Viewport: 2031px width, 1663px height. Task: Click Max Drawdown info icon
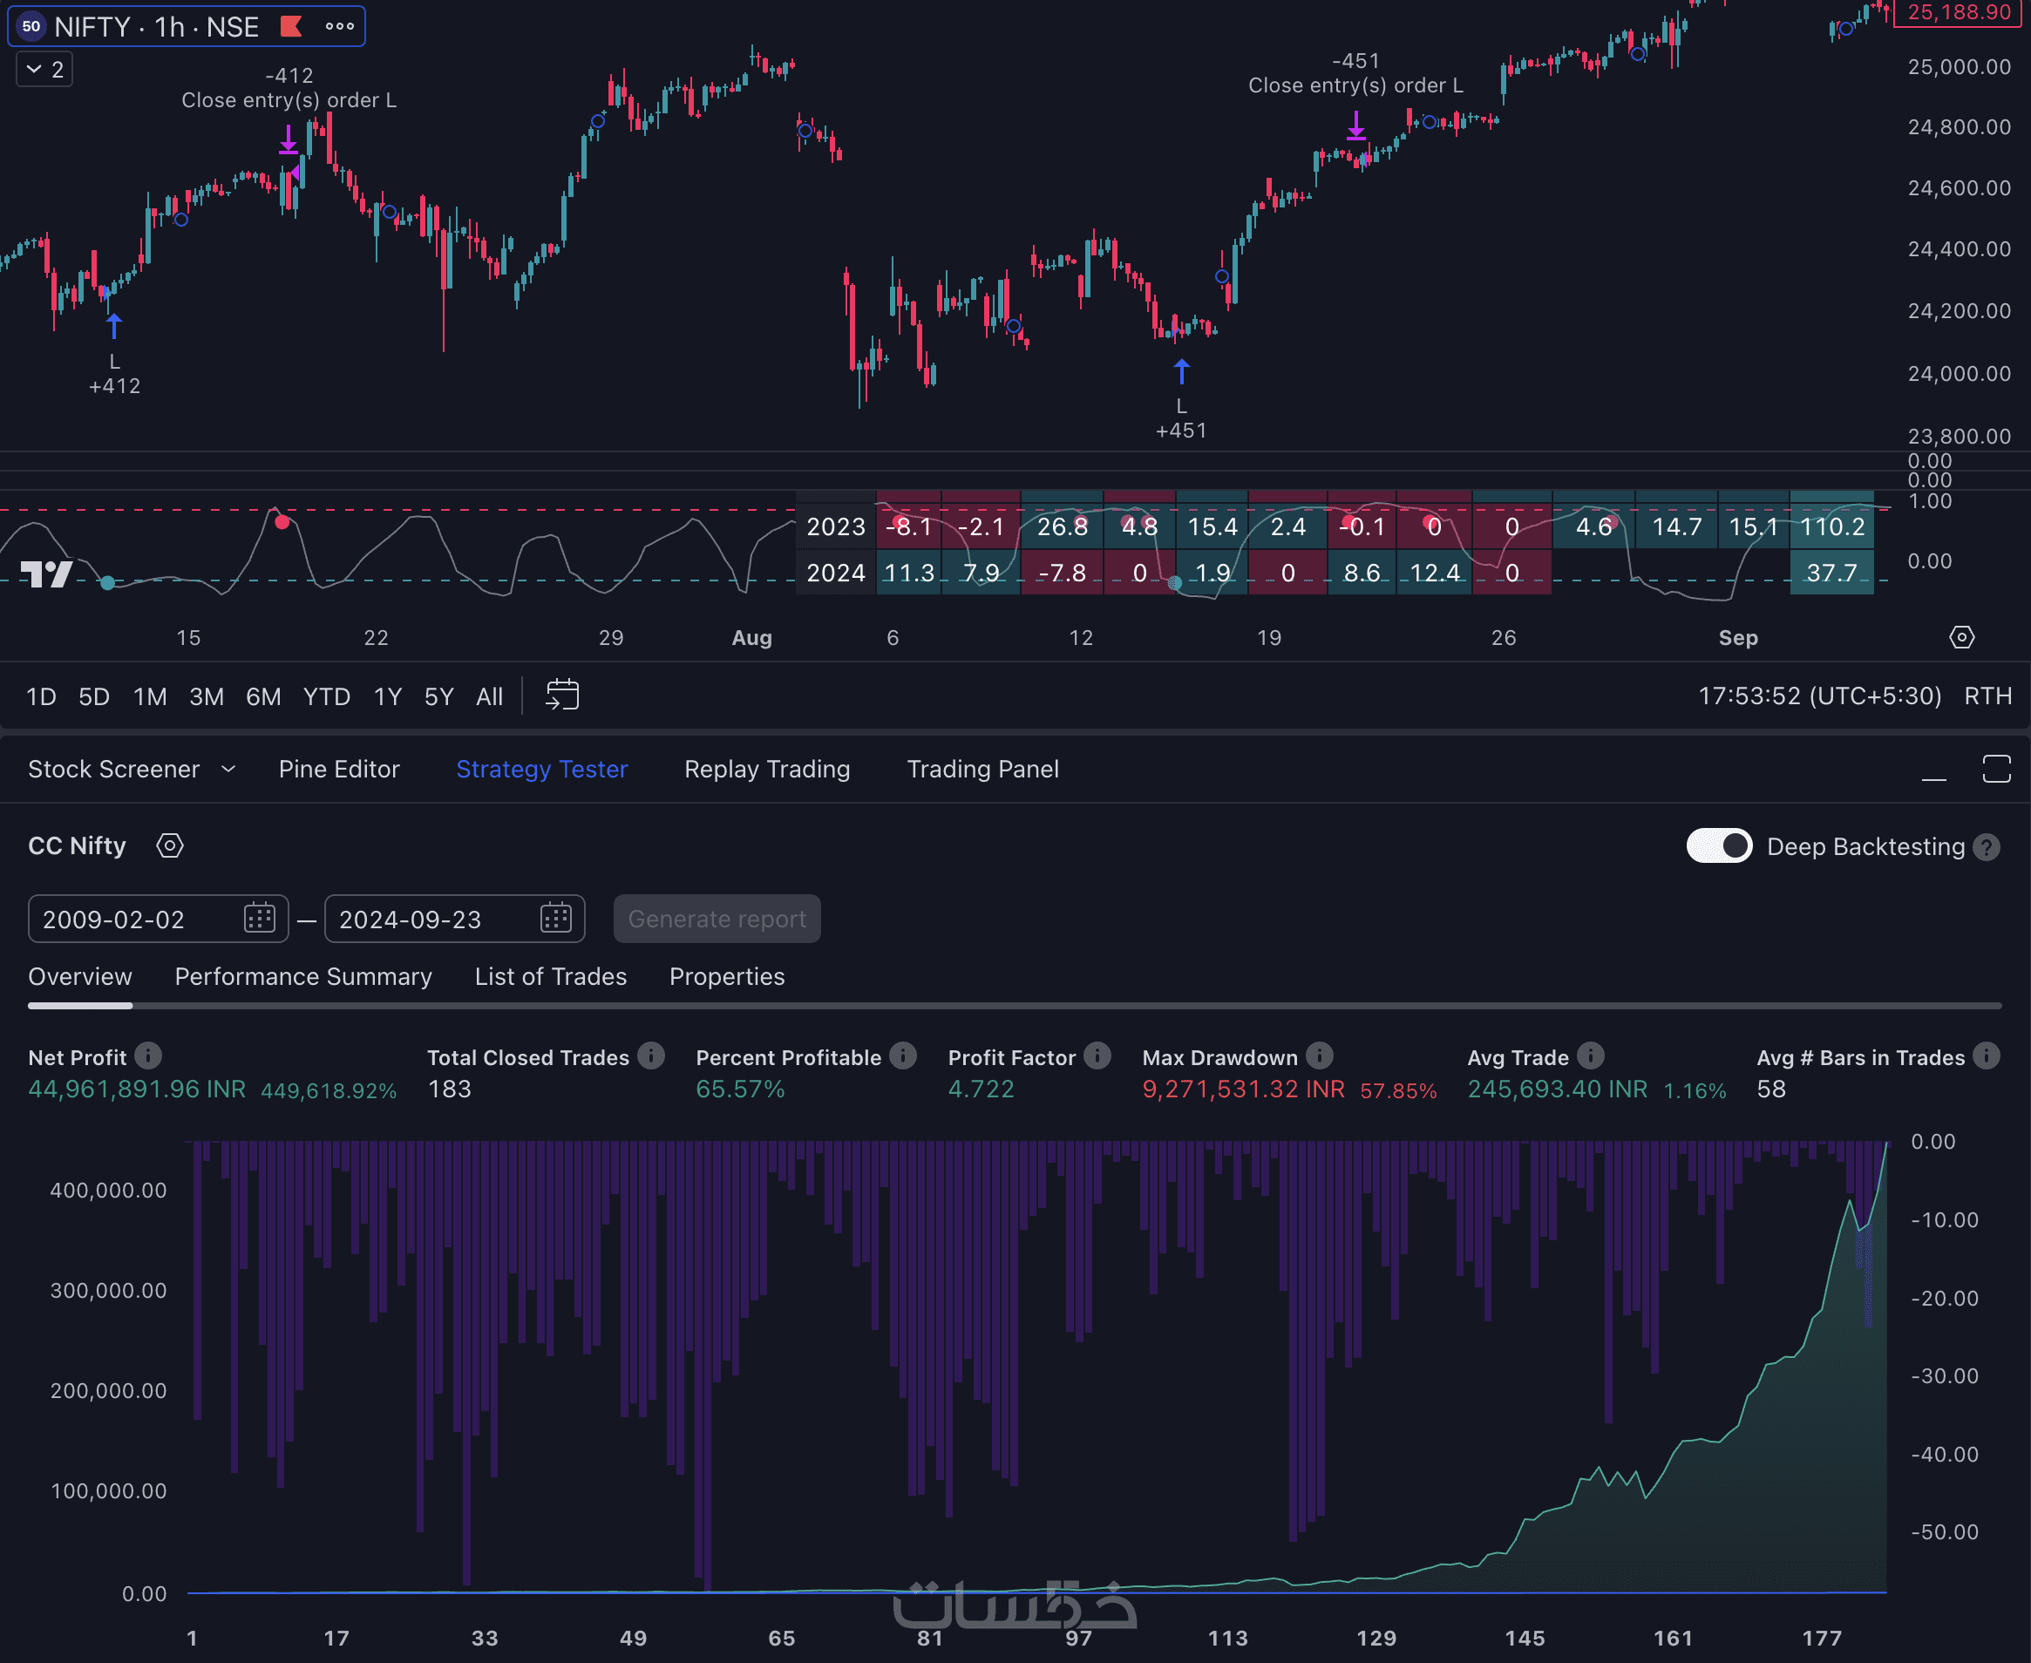tap(1319, 1055)
